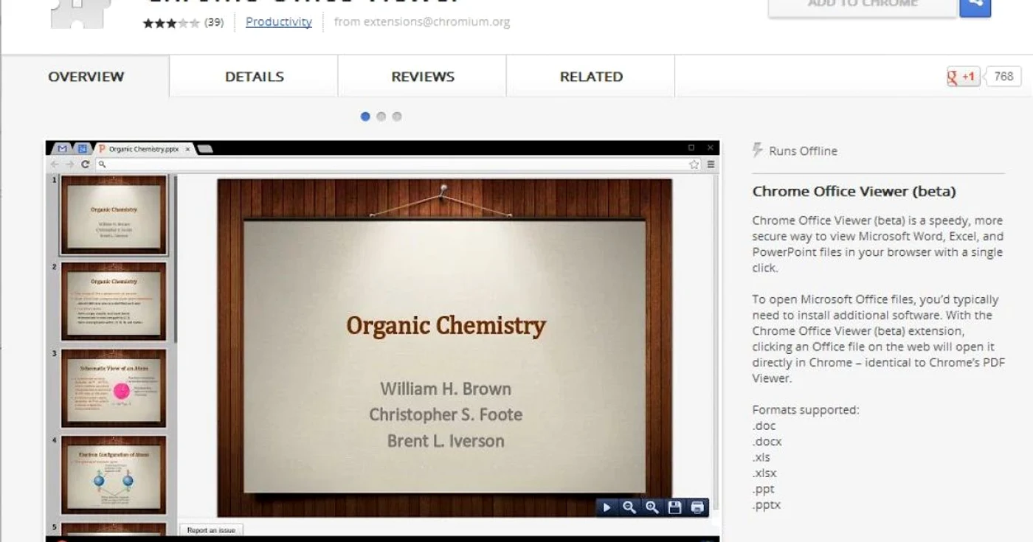This screenshot has height=542, width=1033.
Task: Click the Report an issue button
Action: [x=211, y=530]
